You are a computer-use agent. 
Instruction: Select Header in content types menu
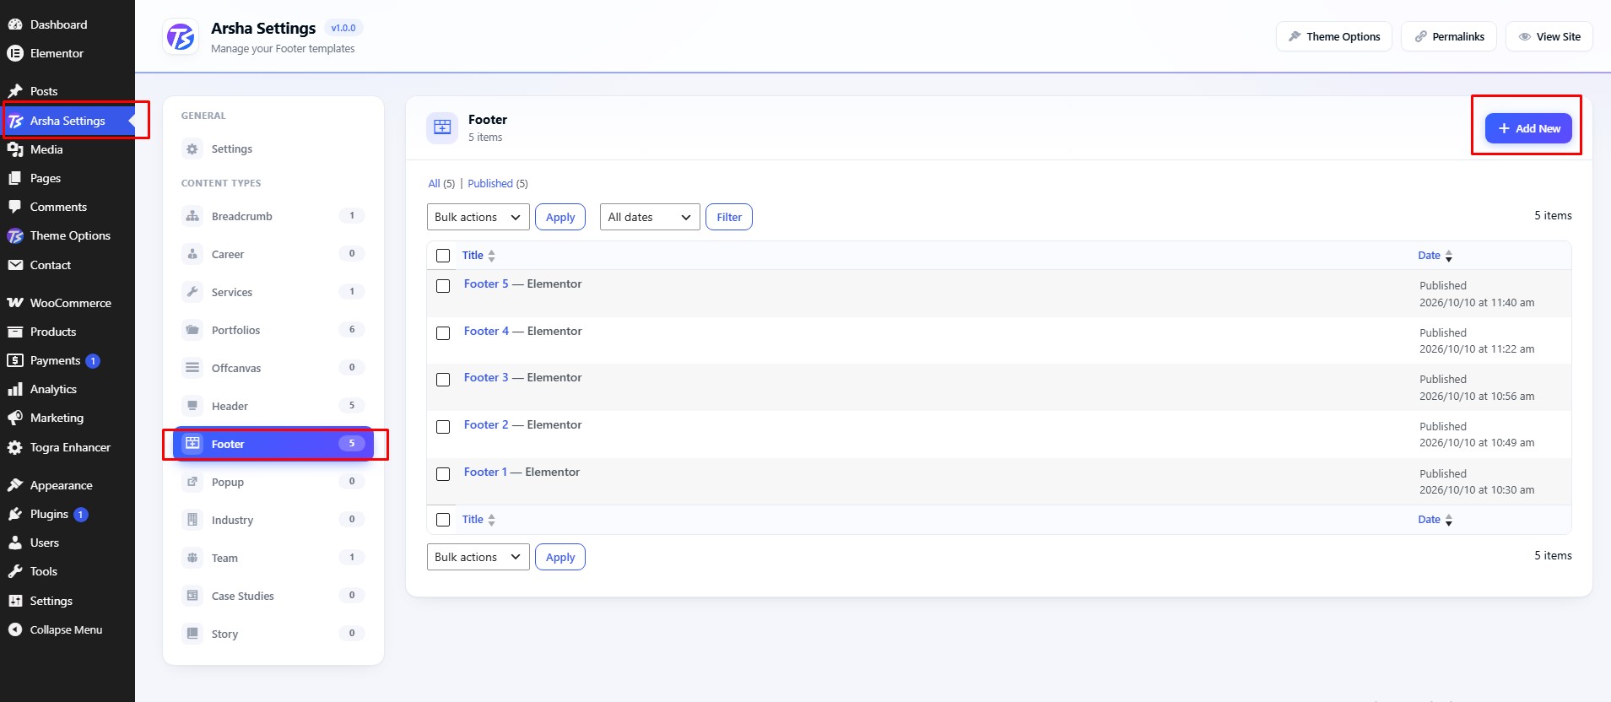273,406
